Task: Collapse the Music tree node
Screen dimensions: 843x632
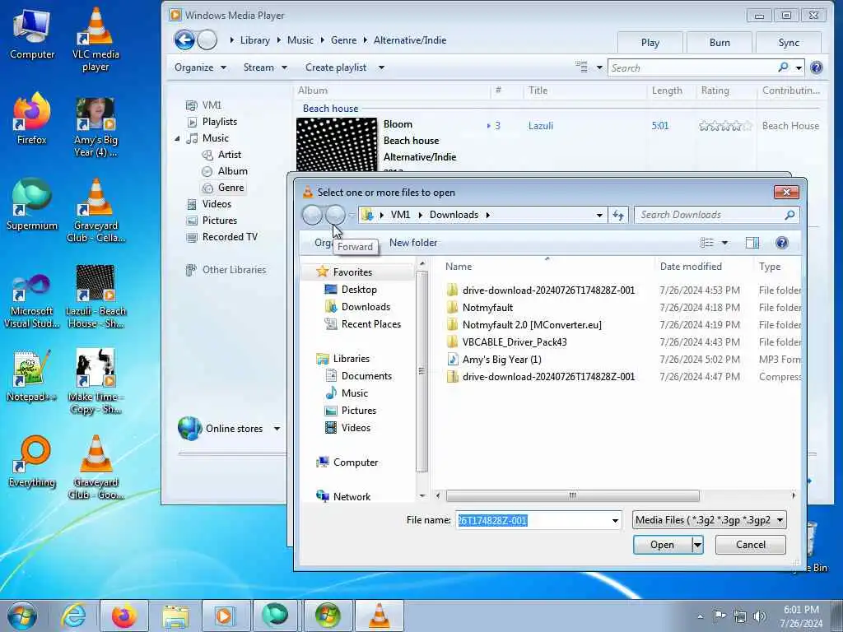Action: point(178,138)
